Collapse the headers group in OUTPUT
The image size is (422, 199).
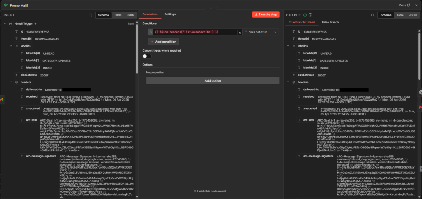point(288,82)
